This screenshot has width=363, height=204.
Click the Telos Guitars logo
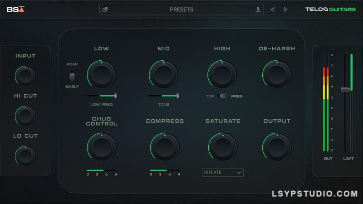tap(330, 9)
